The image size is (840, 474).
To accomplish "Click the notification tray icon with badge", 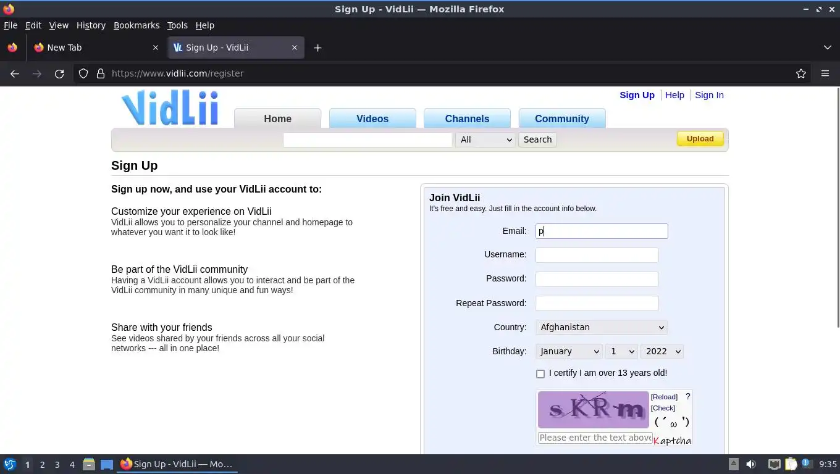I will pos(806,464).
